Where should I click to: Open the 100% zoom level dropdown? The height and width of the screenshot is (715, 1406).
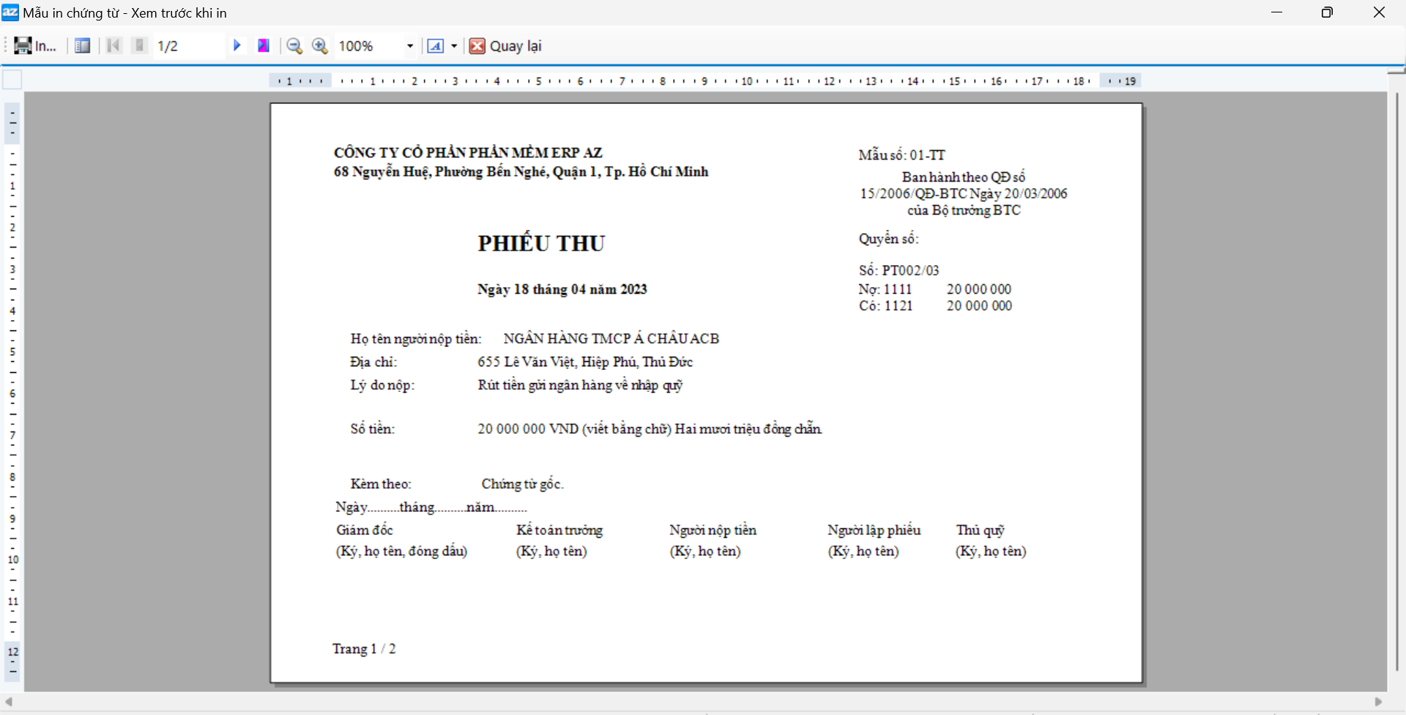[x=410, y=46]
